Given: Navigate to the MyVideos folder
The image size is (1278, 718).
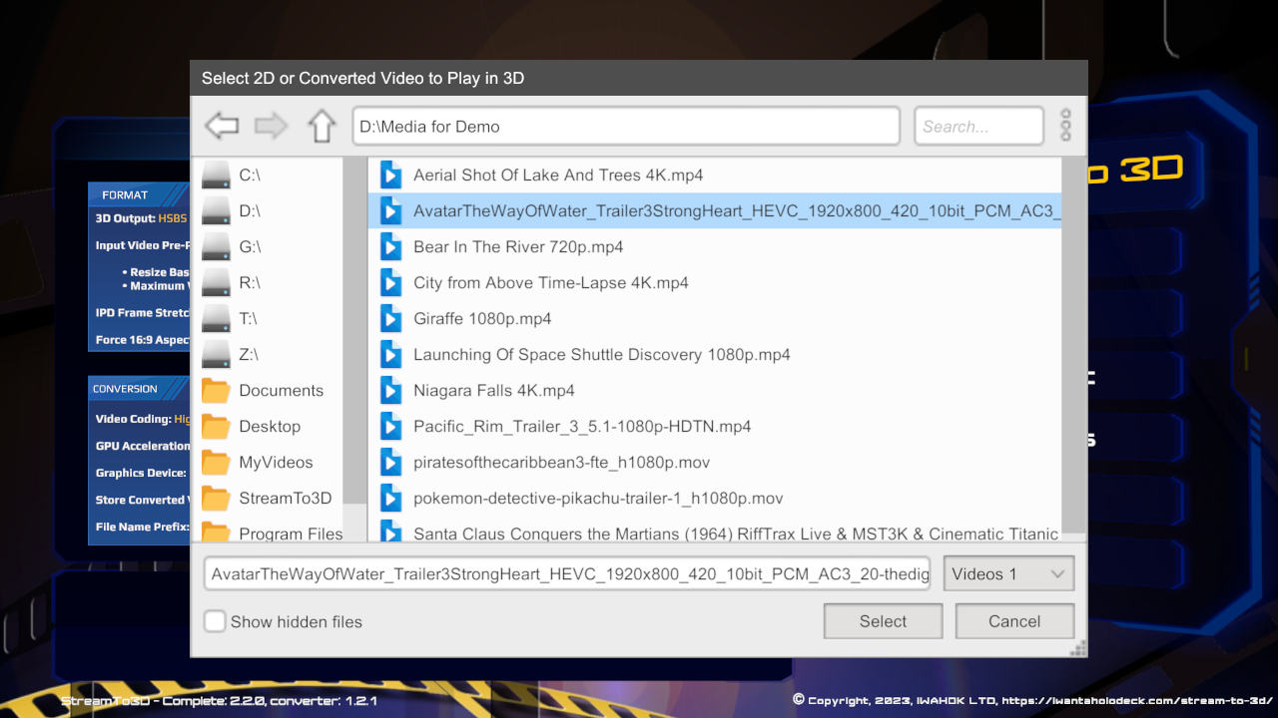Looking at the screenshot, I should pos(276,462).
